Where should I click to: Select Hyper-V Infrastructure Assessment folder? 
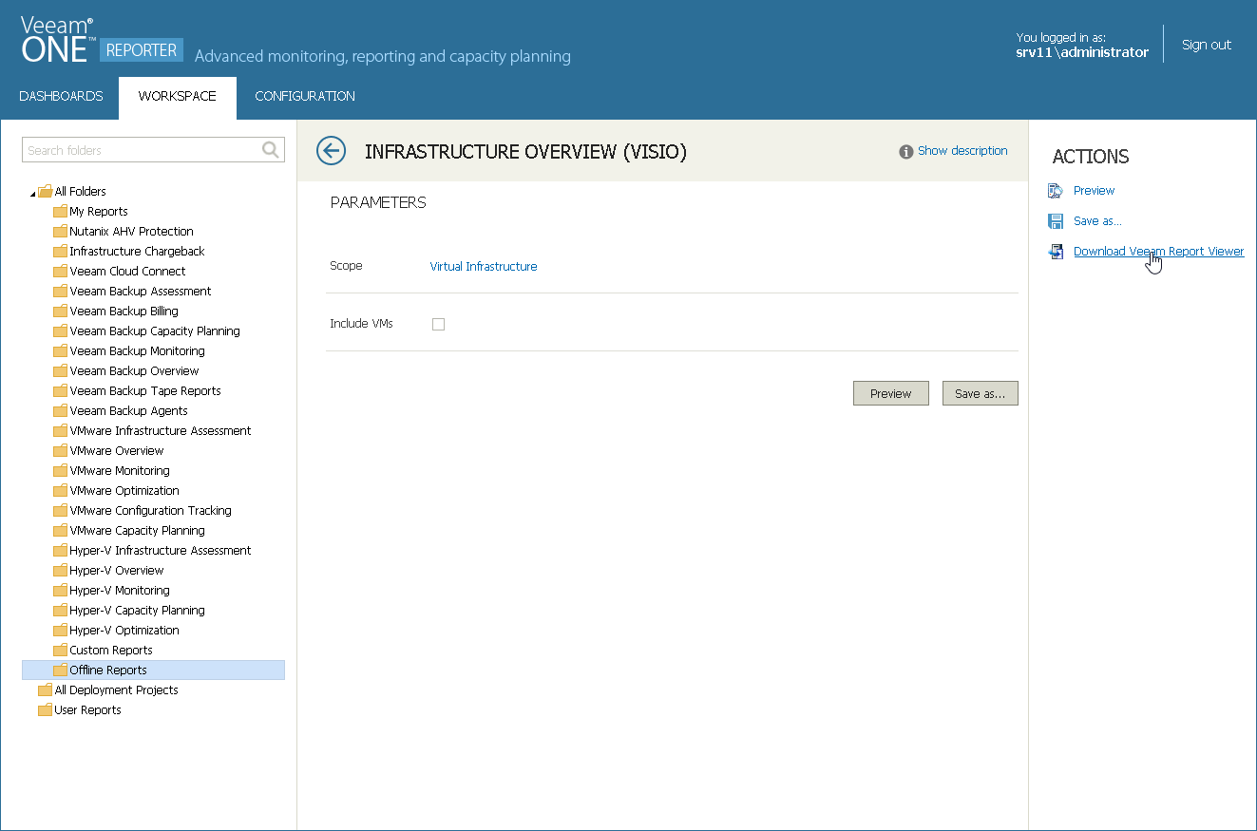point(160,550)
